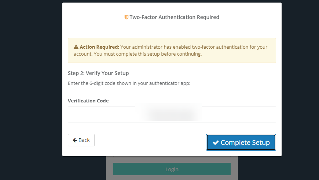Click the Login button behind the dialog

[x=172, y=169]
